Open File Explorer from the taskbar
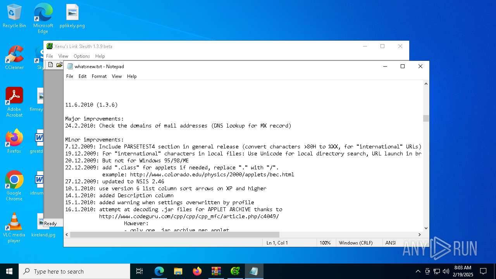496x279 pixels. tap(178, 271)
